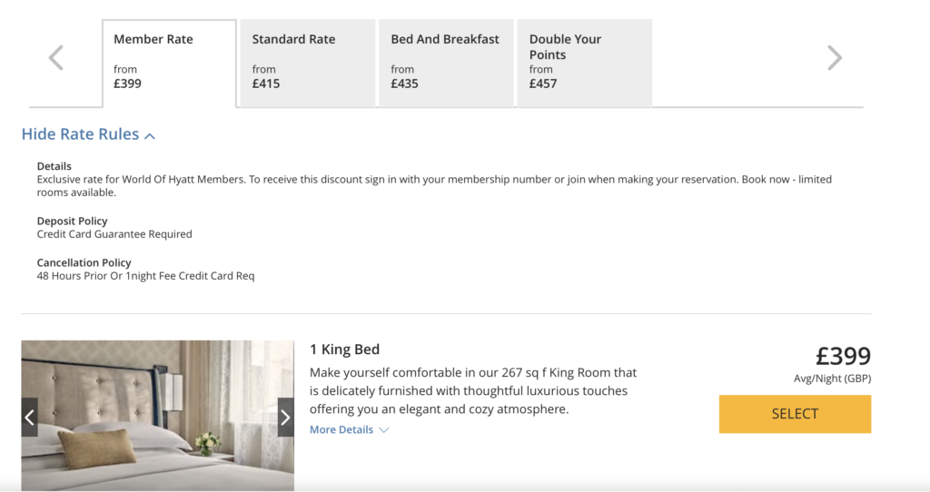Click the King Room description paragraph
The image size is (930, 492).
coord(472,391)
